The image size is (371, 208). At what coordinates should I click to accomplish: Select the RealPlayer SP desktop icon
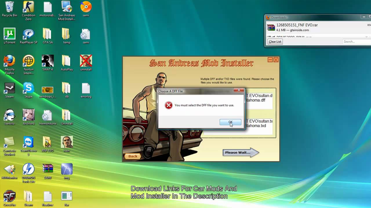[28, 36]
